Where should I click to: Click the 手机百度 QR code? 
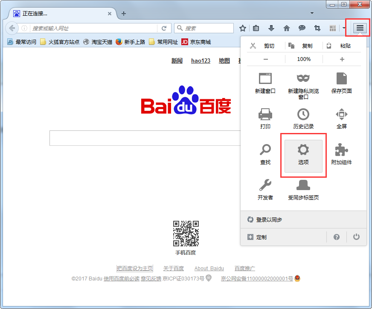tap(186, 234)
